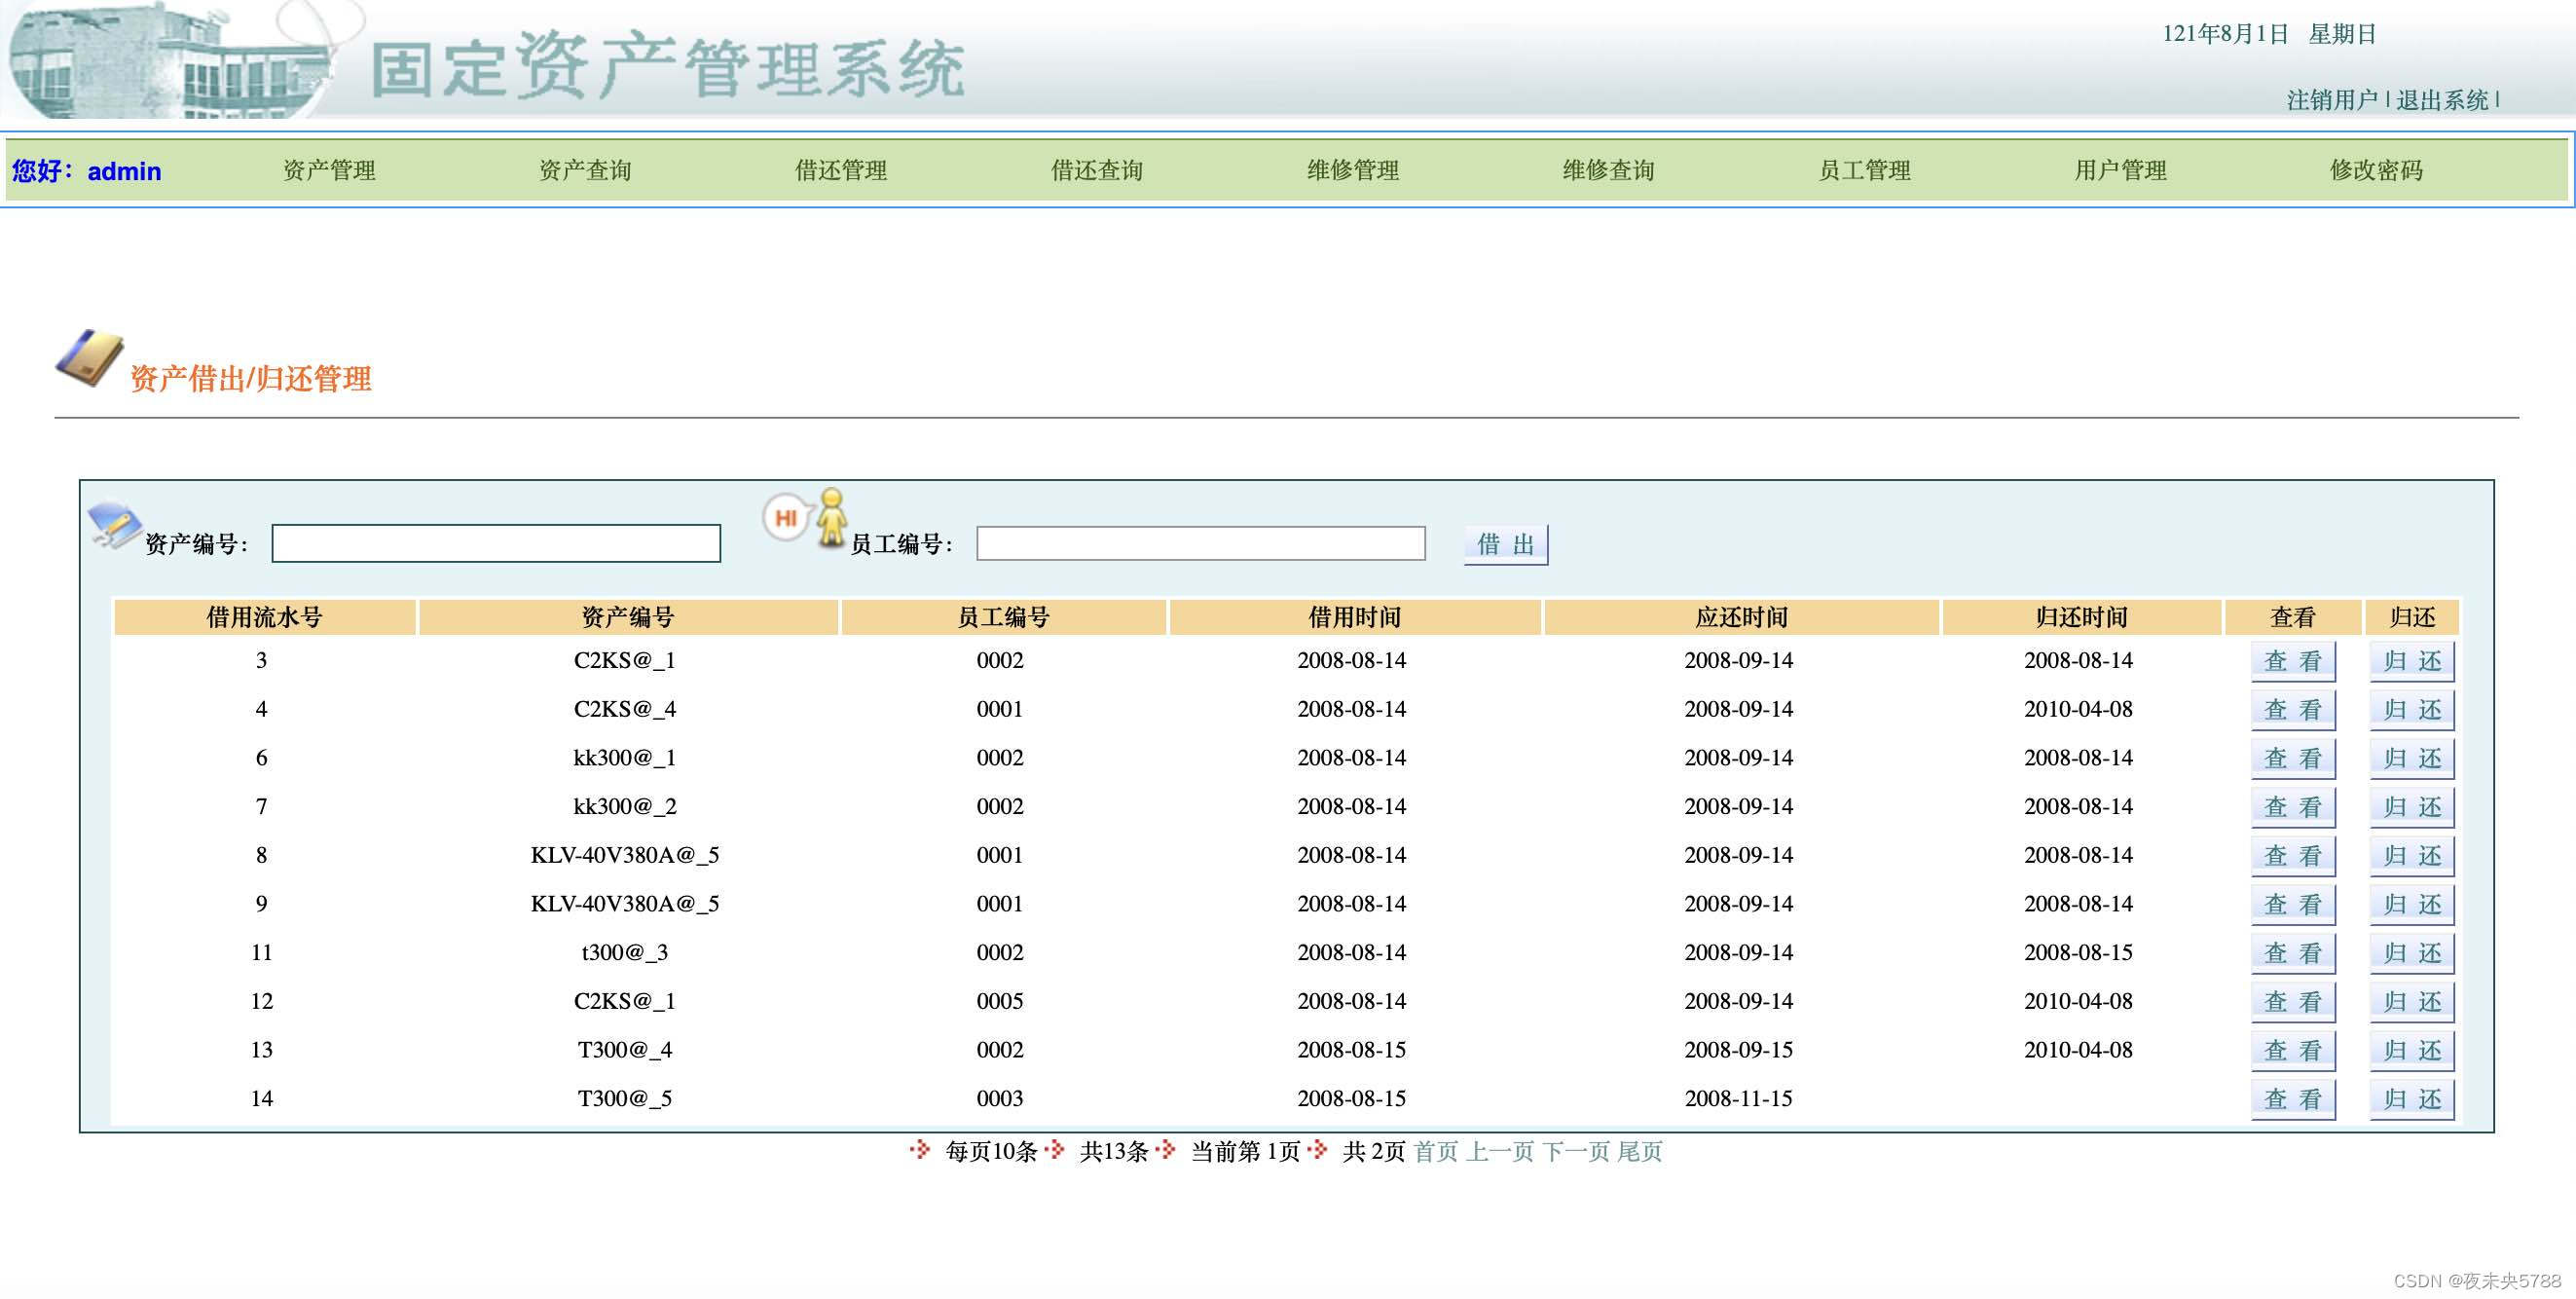Go to 维修管理 in the navigation bar
The height and width of the screenshot is (1299, 2576).
(x=1352, y=171)
